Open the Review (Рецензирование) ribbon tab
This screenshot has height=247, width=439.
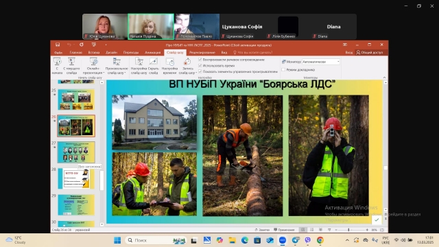coord(202,52)
